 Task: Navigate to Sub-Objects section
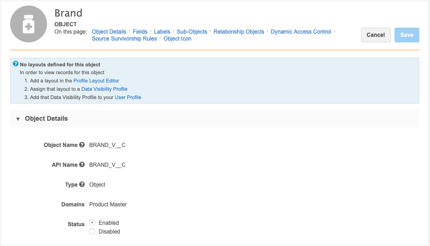point(192,32)
